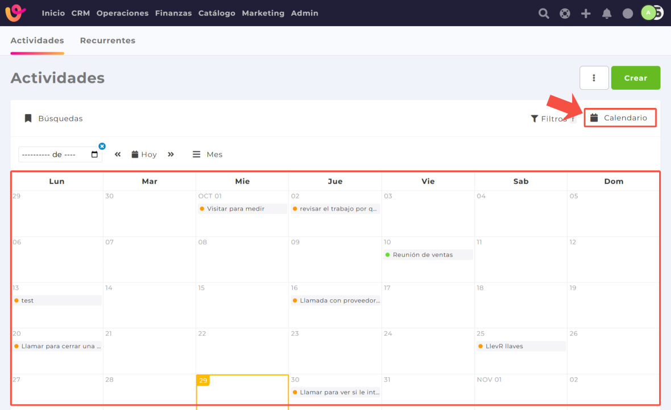Open the notifications bell
The width and height of the screenshot is (671, 410).
pyautogui.click(x=607, y=13)
